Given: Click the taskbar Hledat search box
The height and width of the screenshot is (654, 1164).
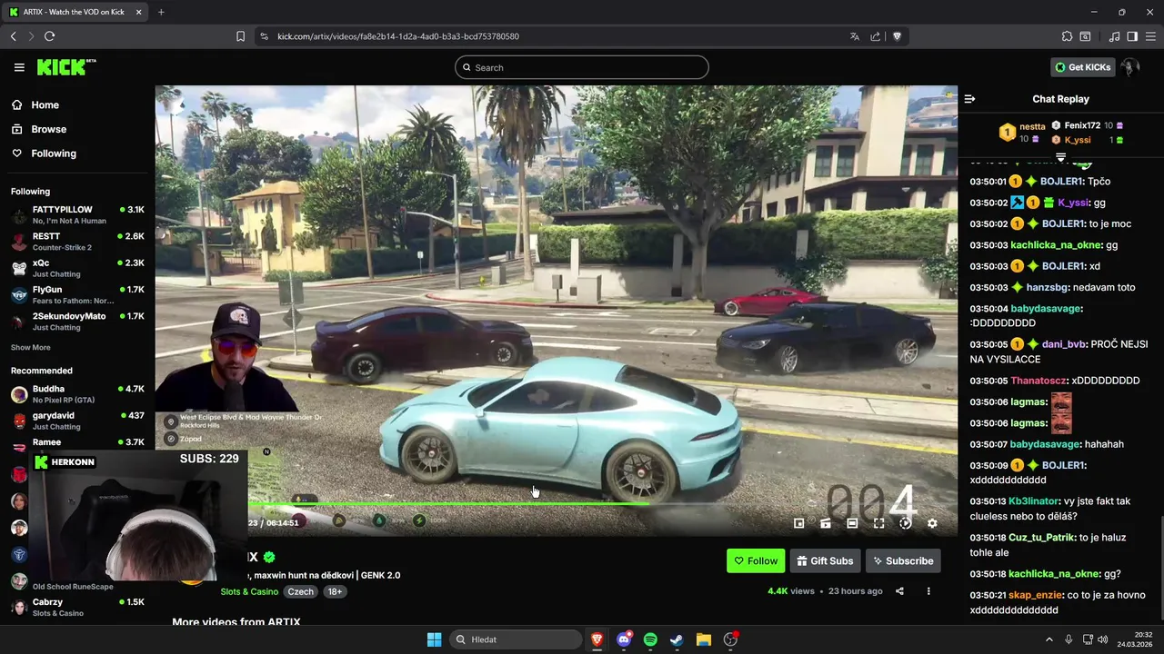Looking at the screenshot, I should click(517, 639).
